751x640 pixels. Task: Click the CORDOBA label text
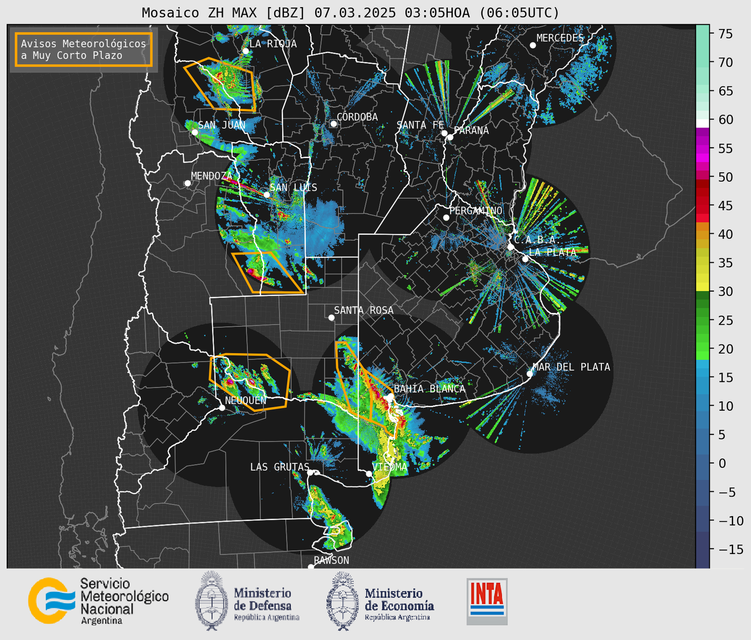coord(357,117)
